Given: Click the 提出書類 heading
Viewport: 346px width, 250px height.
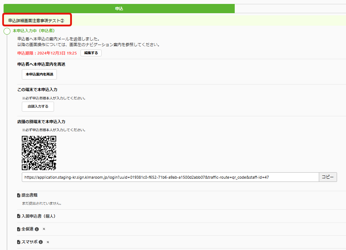Looking at the screenshot, I should [x=29, y=195].
